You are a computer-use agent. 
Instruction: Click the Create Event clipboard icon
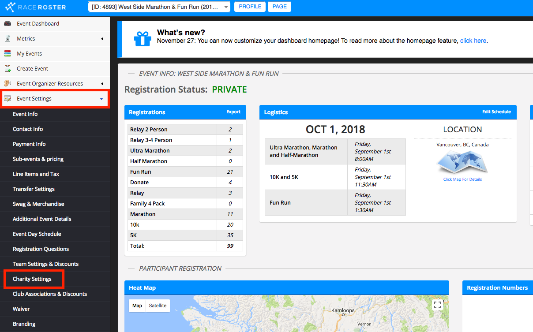coord(8,68)
